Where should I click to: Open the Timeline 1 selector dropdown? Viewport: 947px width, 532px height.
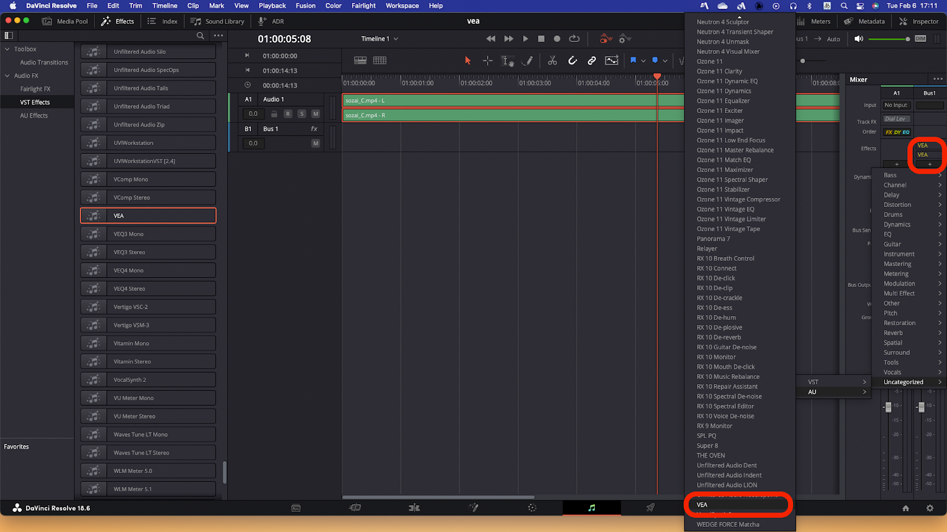point(379,38)
